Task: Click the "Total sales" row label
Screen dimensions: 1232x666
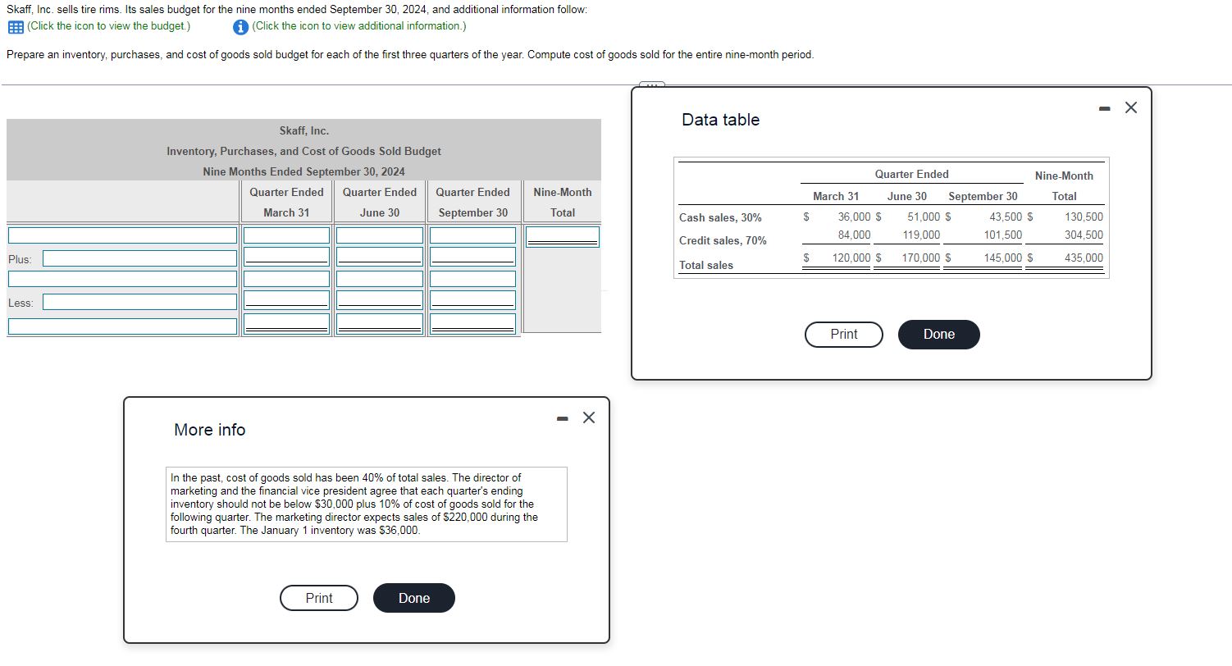Action: (706, 266)
